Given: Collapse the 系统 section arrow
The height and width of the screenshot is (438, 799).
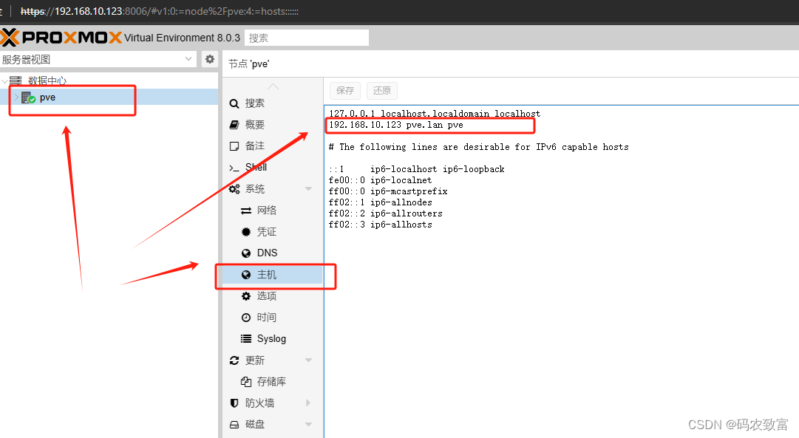Looking at the screenshot, I should coord(308,189).
